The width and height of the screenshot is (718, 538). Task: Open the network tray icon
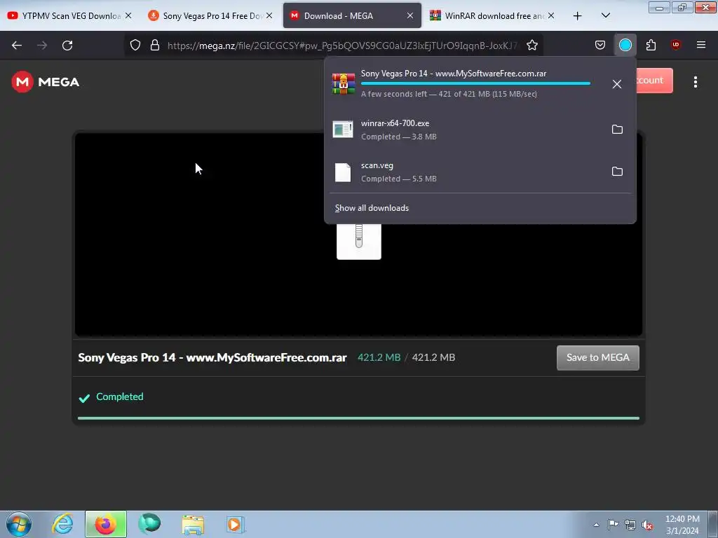pyautogui.click(x=630, y=525)
